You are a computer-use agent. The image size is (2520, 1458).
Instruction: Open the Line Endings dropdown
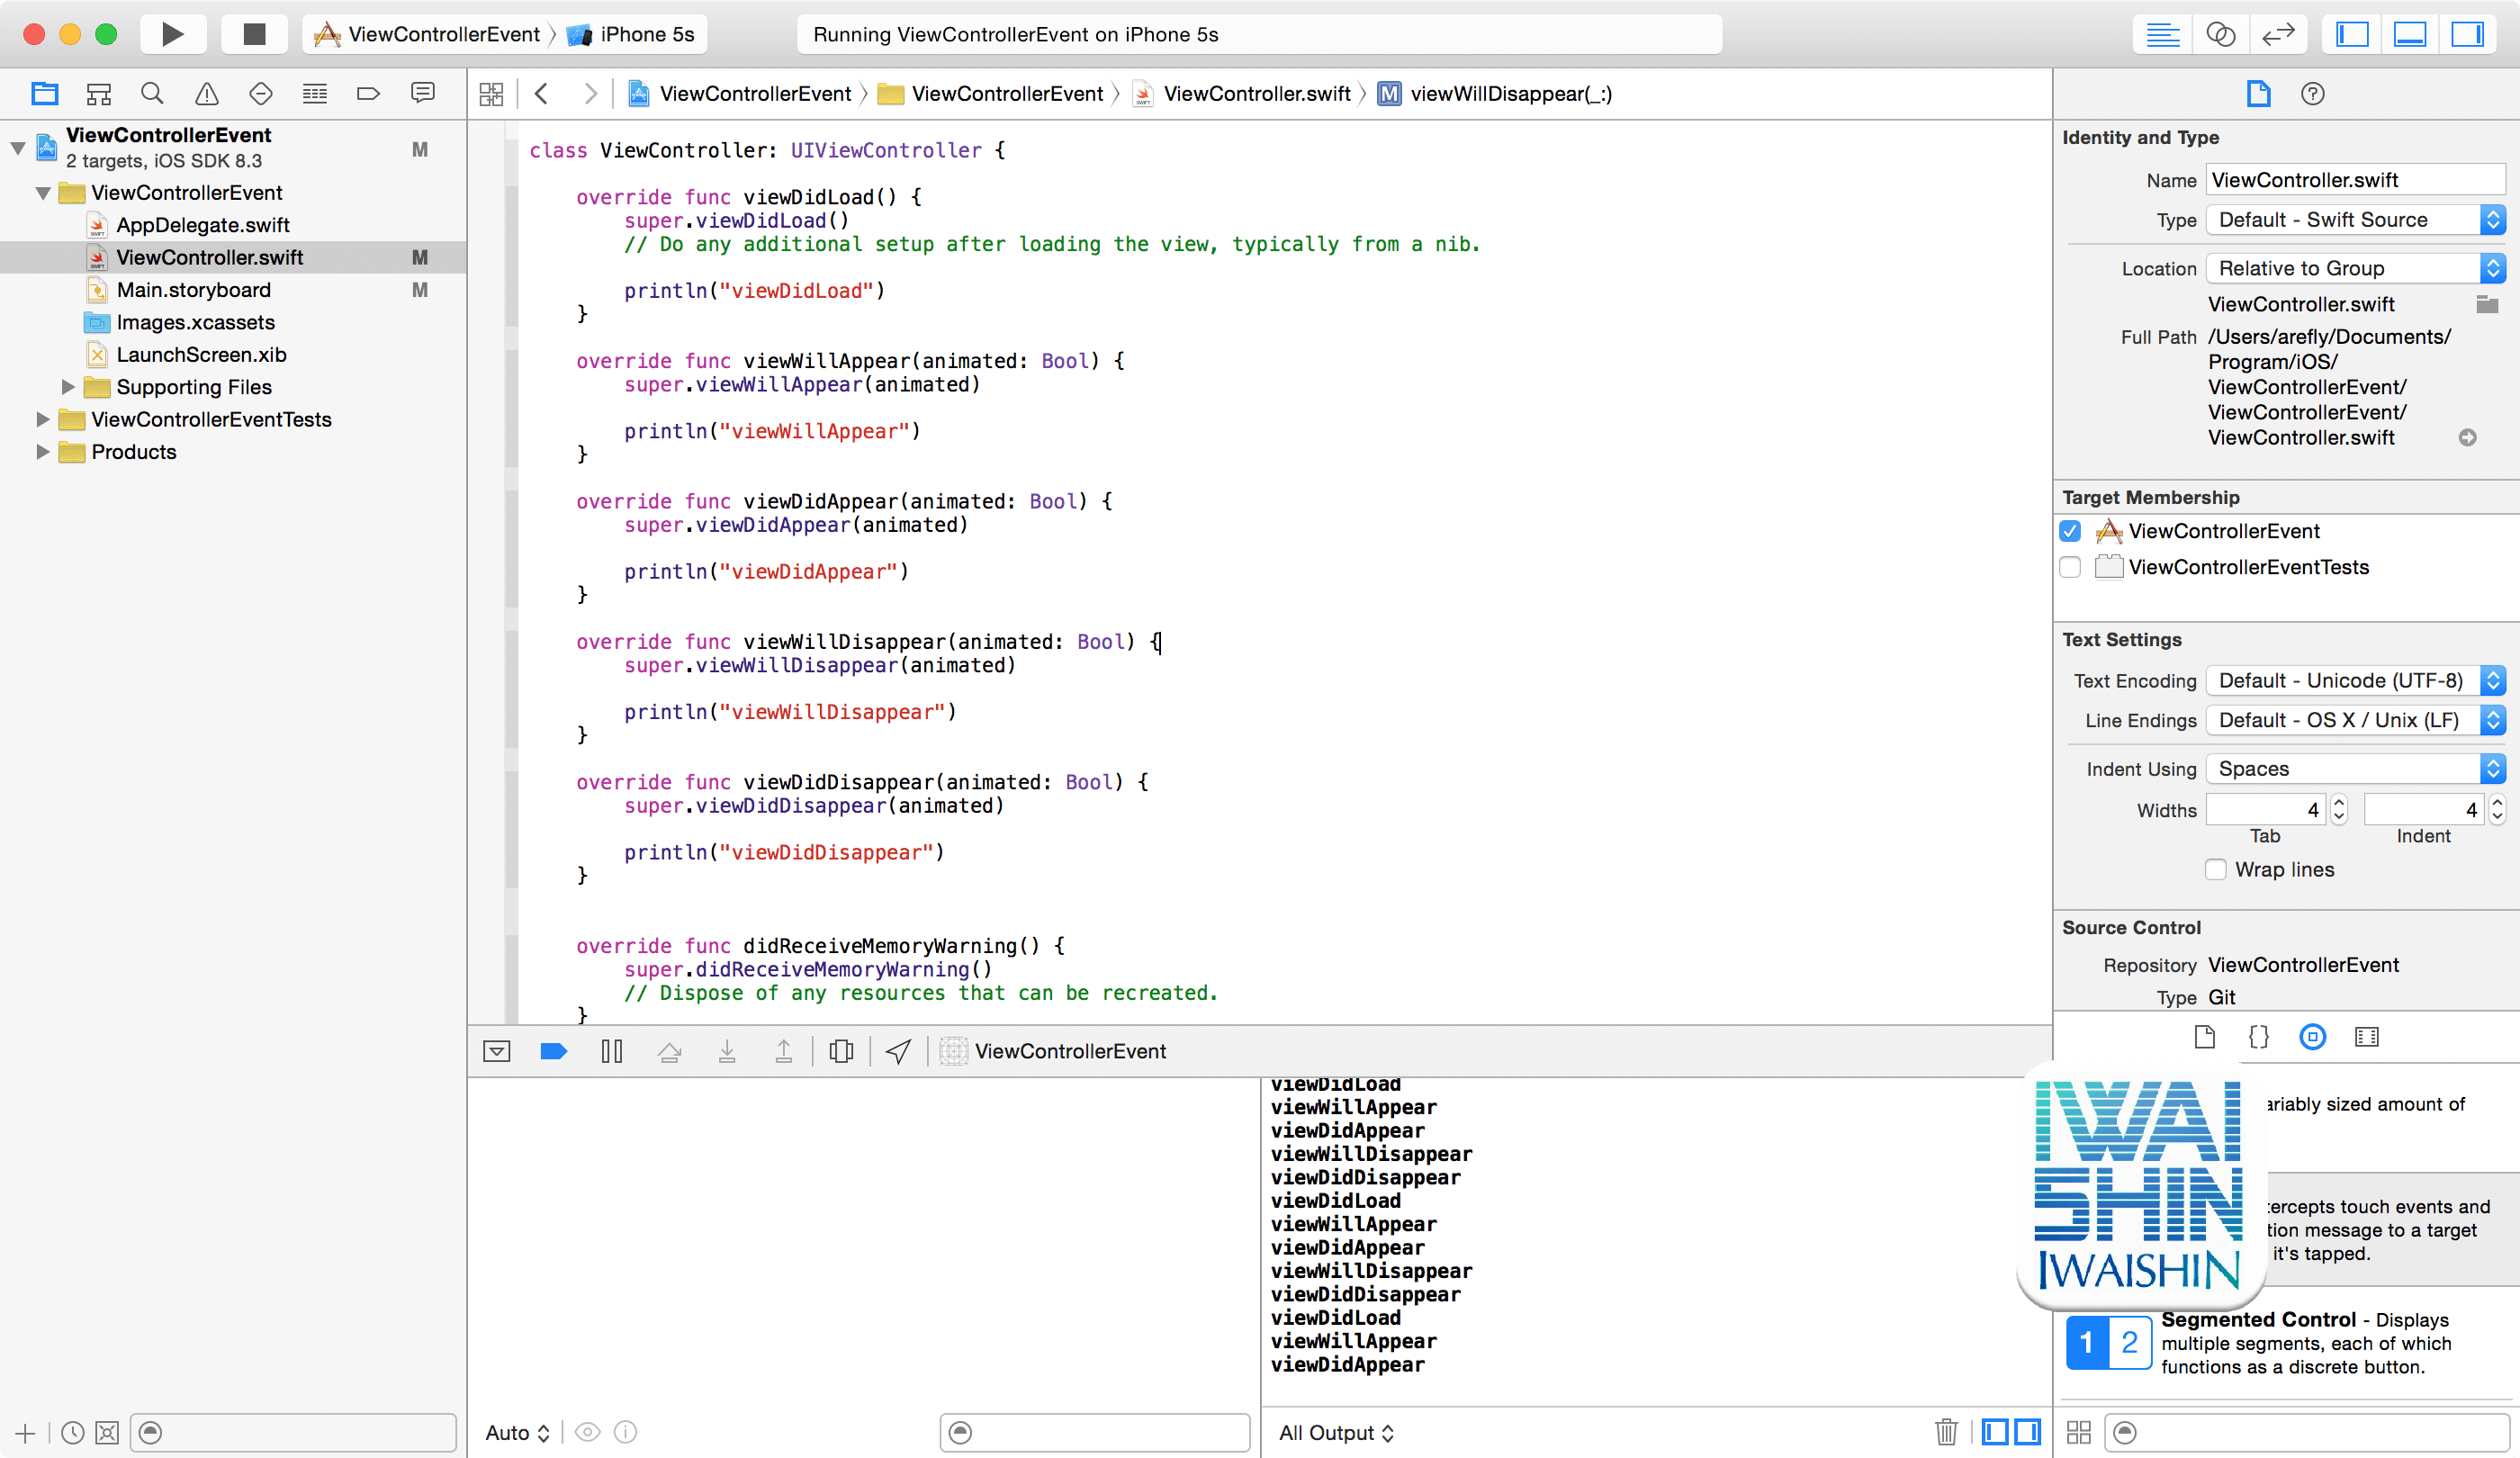tap(2355, 720)
